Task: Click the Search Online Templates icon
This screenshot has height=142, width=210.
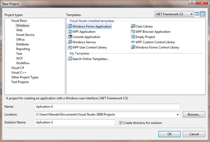Action: 70,59
